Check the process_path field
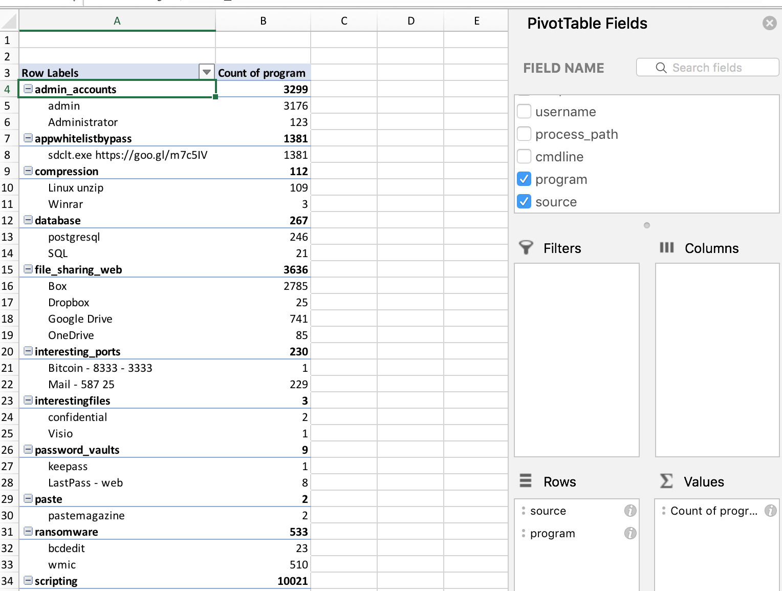The image size is (782, 591). [x=524, y=134]
